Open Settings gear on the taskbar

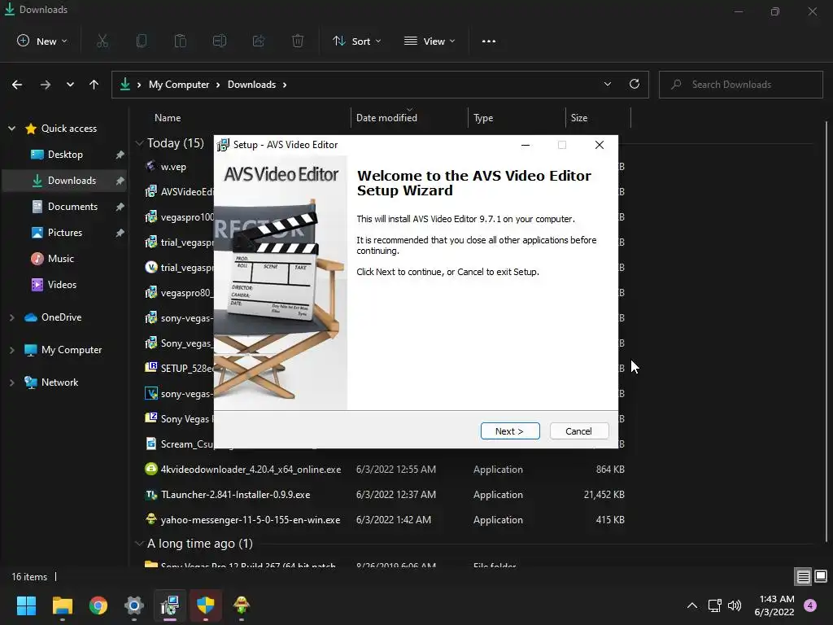134,605
